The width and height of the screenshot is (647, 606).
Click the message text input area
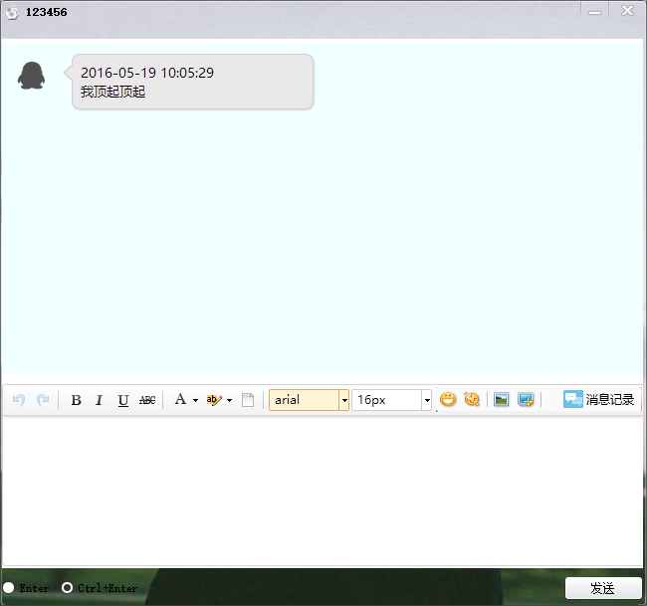[323, 491]
